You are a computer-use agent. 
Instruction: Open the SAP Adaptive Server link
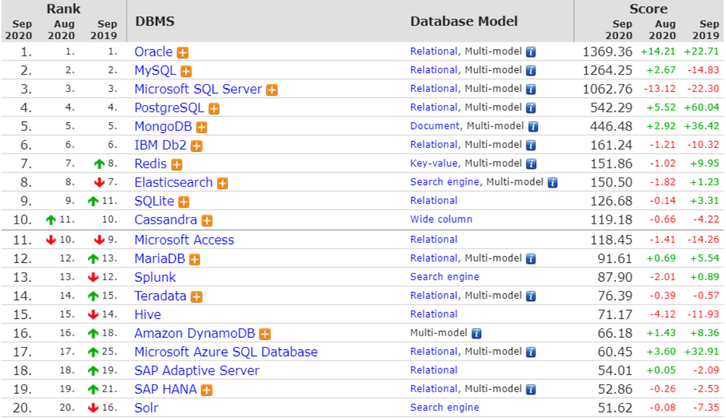point(197,371)
